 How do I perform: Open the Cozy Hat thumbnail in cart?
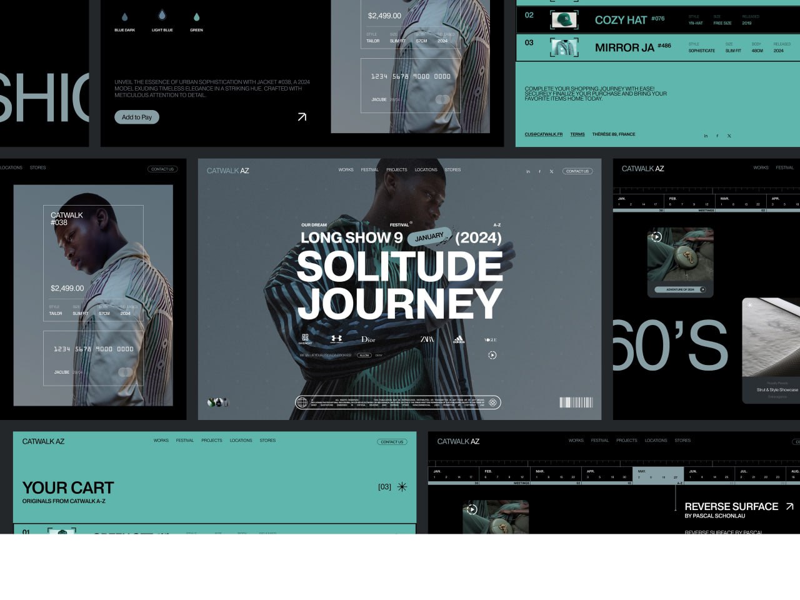[x=564, y=20]
